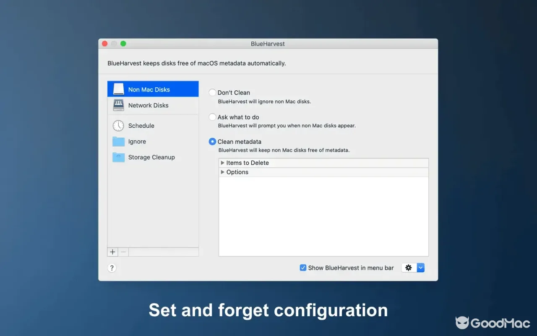Uncheck Show BlueHarvest in menu bar
The image size is (537, 336).
303,268
